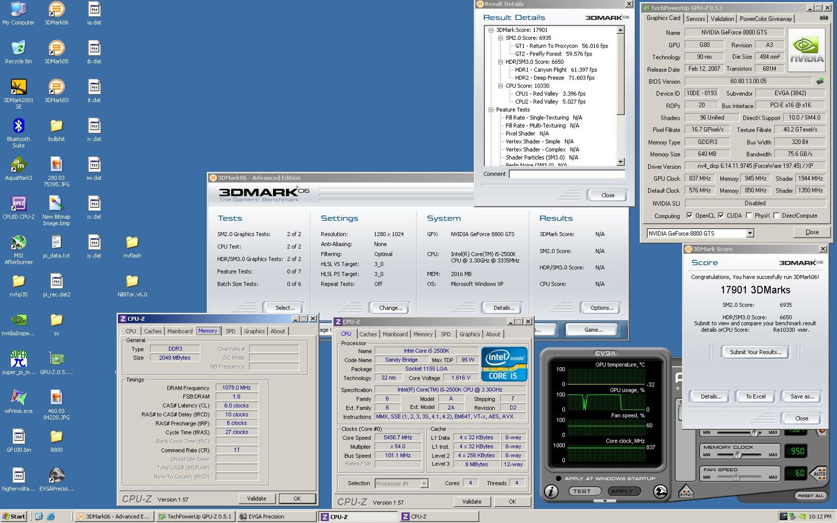Toggle the PhysX checkbox in GPU-Z
The width and height of the screenshot is (837, 523).
(749, 215)
